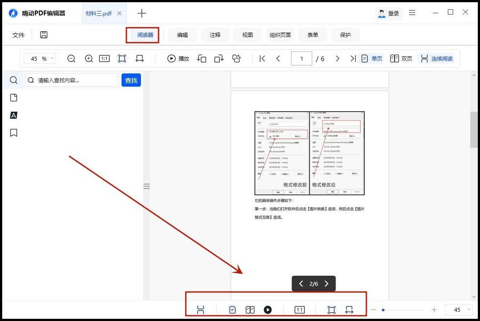Click the 登录 login button
This screenshot has height=321, width=480.
389,13
